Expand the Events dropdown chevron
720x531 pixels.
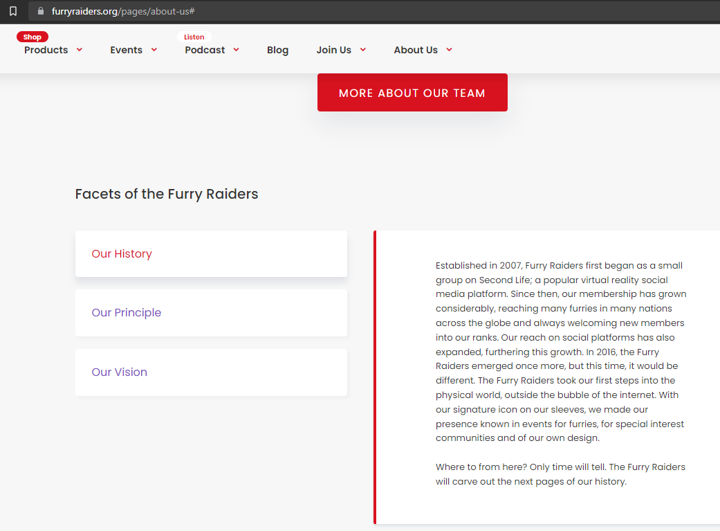(x=154, y=50)
